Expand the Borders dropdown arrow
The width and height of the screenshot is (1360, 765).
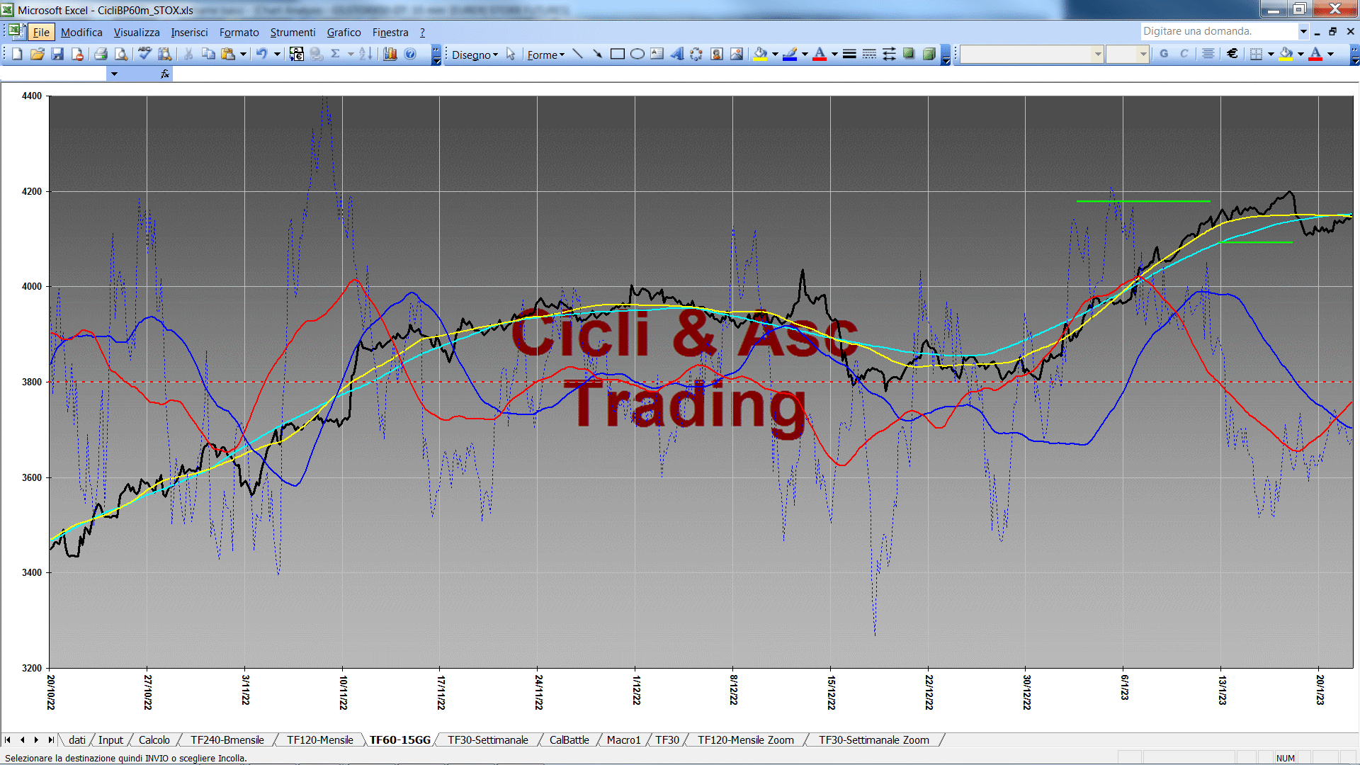(1271, 55)
